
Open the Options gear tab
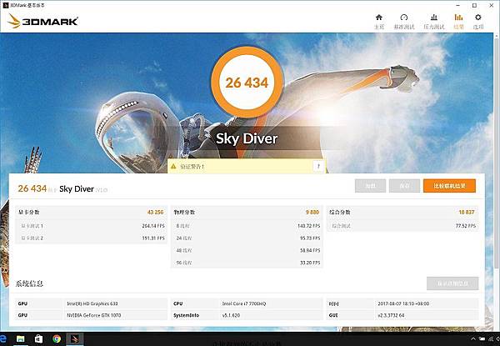point(478,22)
